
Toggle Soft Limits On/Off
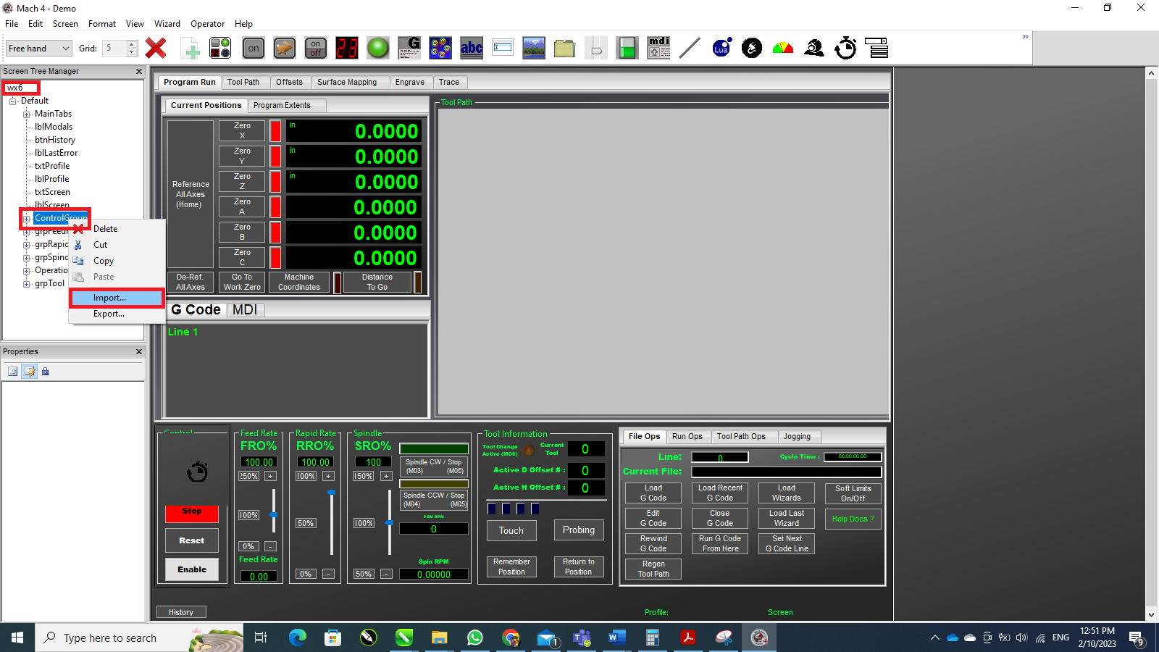(x=853, y=493)
